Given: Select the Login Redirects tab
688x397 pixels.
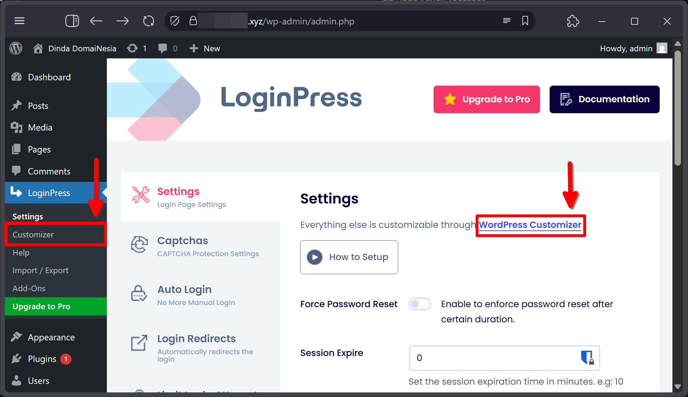Looking at the screenshot, I should coord(201,348).
